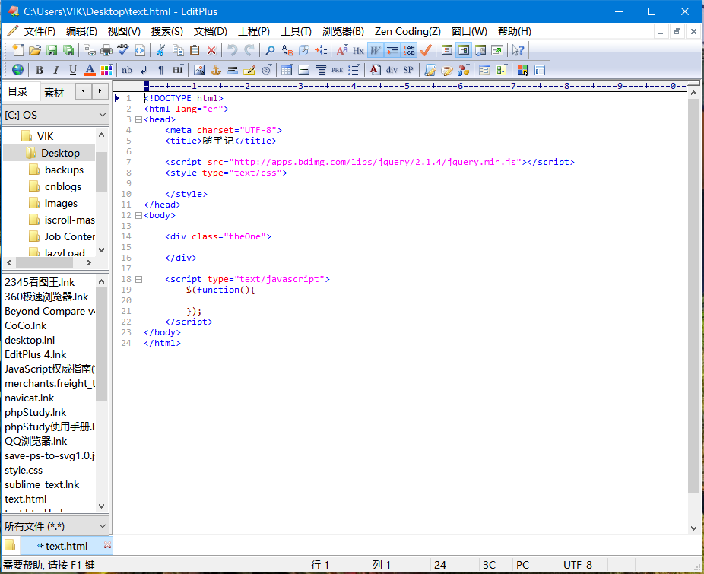Click the Replace A-to-B icon

[287, 50]
